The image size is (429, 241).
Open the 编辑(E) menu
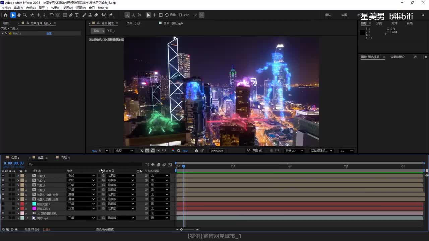(18, 8)
